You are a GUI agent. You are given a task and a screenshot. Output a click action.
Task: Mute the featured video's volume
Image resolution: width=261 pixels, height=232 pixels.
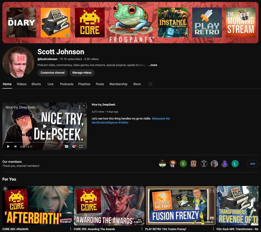[x=15, y=147]
